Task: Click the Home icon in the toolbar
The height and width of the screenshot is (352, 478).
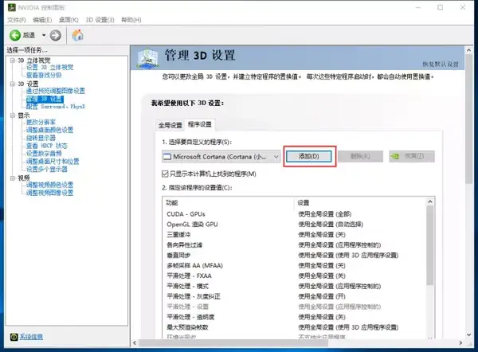Action: coord(78,35)
